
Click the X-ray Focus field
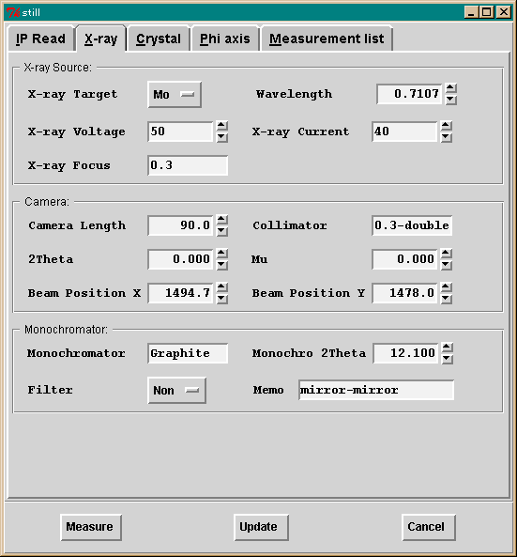click(x=188, y=165)
